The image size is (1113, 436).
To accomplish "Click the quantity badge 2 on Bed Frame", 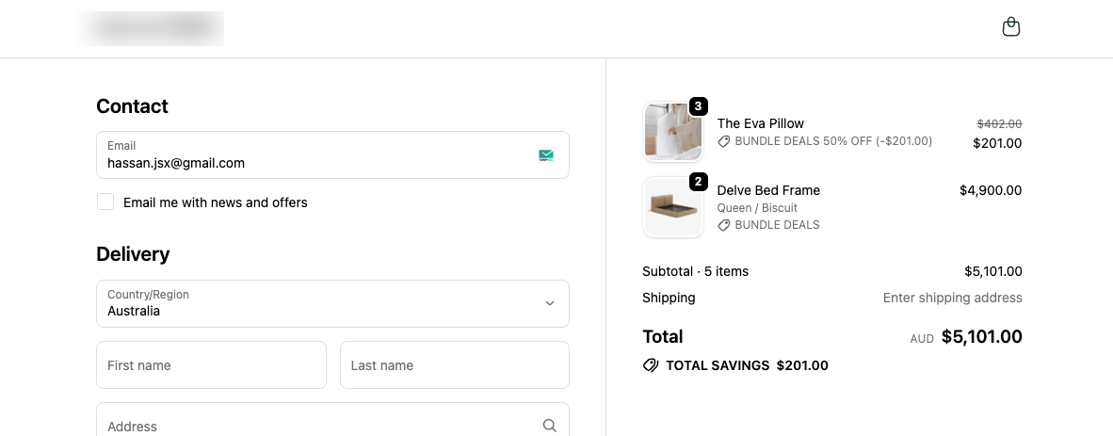I will pyautogui.click(x=698, y=182).
